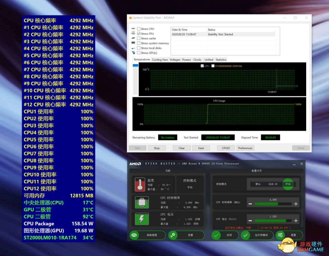Click the Close button in AIDA64
The height and width of the screenshot is (256, 329).
[x=301, y=148]
